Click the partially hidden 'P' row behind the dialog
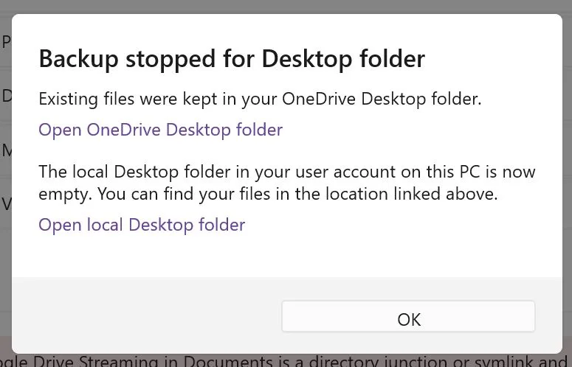This screenshot has width=572, height=367. (5, 42)
